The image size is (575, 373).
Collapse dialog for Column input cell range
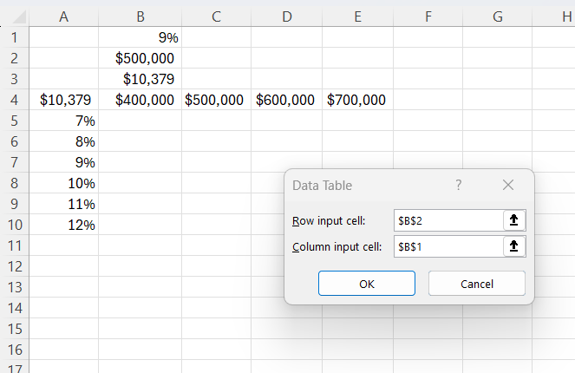[x=514, y=246]
